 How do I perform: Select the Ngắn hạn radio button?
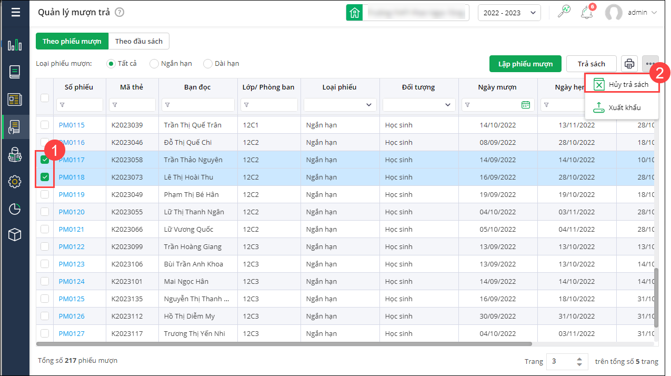pyautogui.click(x=154, y=64)
